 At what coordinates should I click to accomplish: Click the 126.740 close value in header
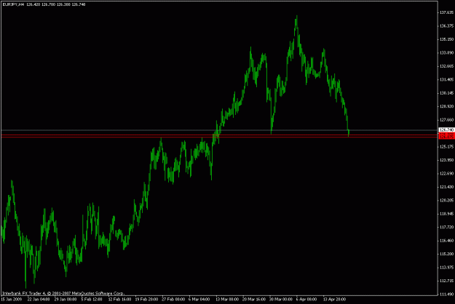click(79, 4)
